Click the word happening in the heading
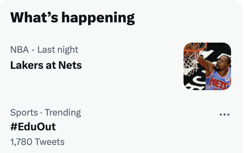 (x=98, y=18)
